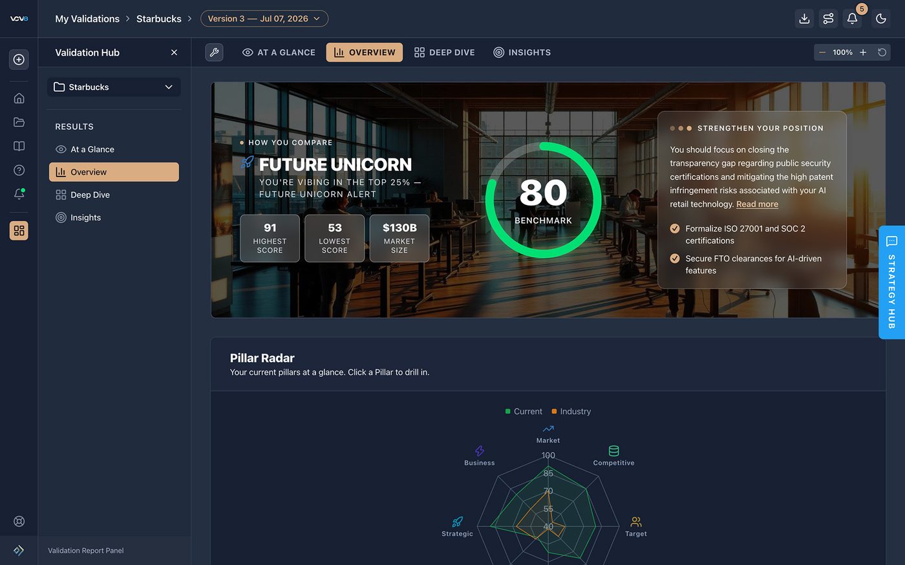Open the book library icon in sidebar
The width and height of the screenshot is (905, 565).
(x=19, y=146)
